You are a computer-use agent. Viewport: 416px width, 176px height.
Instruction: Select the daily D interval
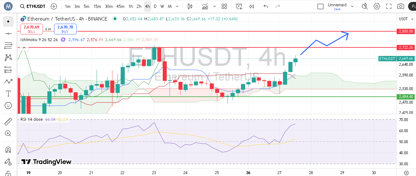click(x=155, y=6)
